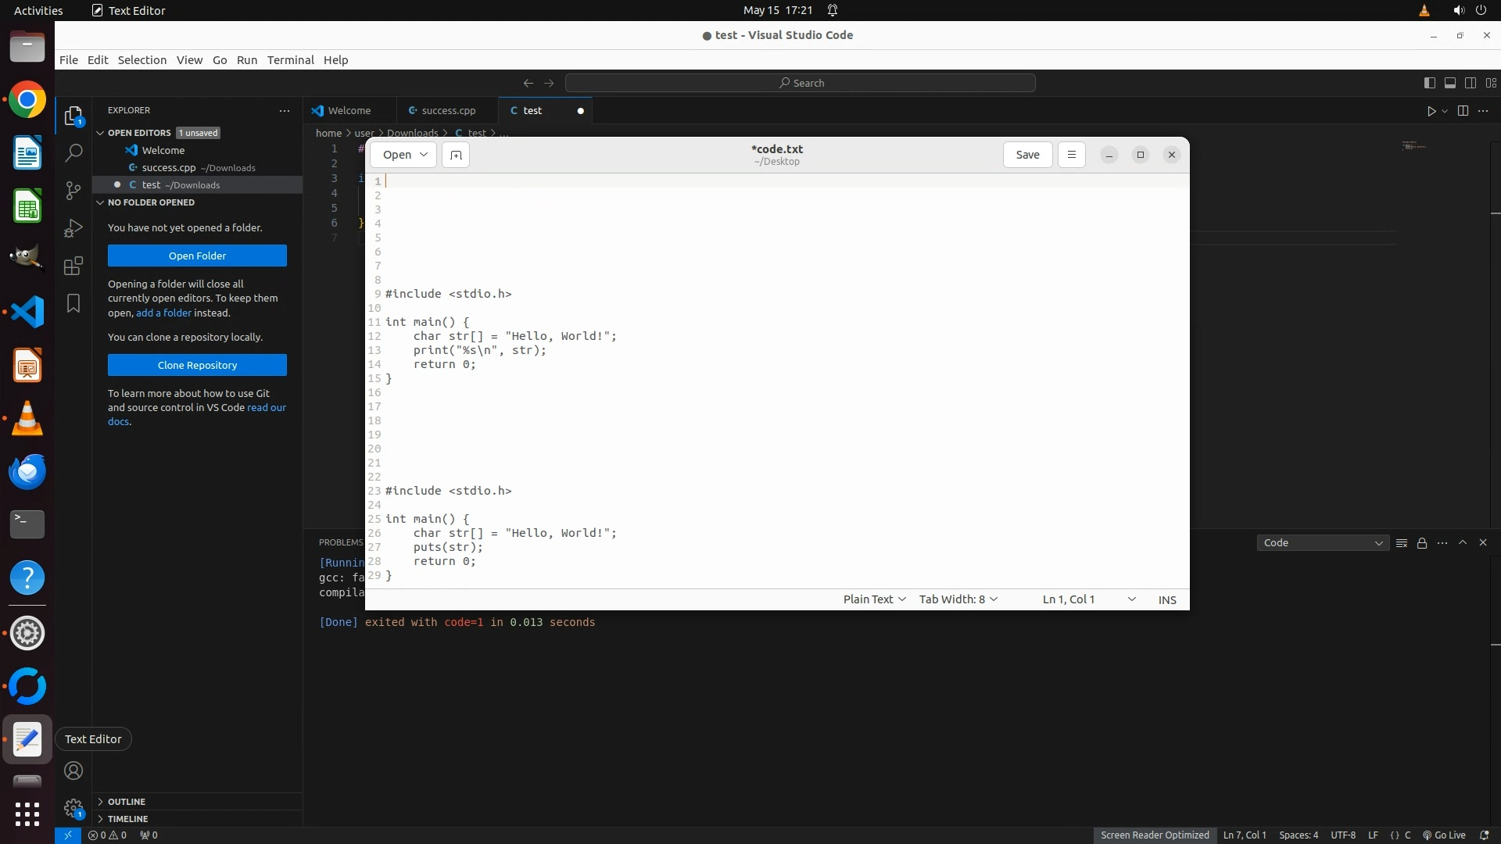Click the add a folder link
Image resolution: width=1501 pixels, height=844 pixels.
[x=163, y=313]
